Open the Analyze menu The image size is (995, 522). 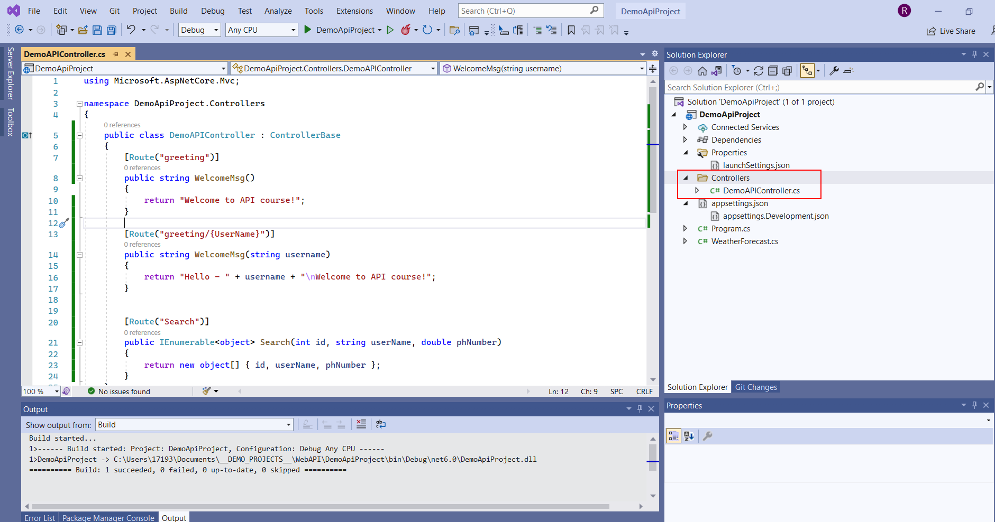[278, 11]
